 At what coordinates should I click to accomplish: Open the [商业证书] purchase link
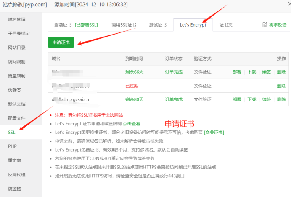point(214,132)
